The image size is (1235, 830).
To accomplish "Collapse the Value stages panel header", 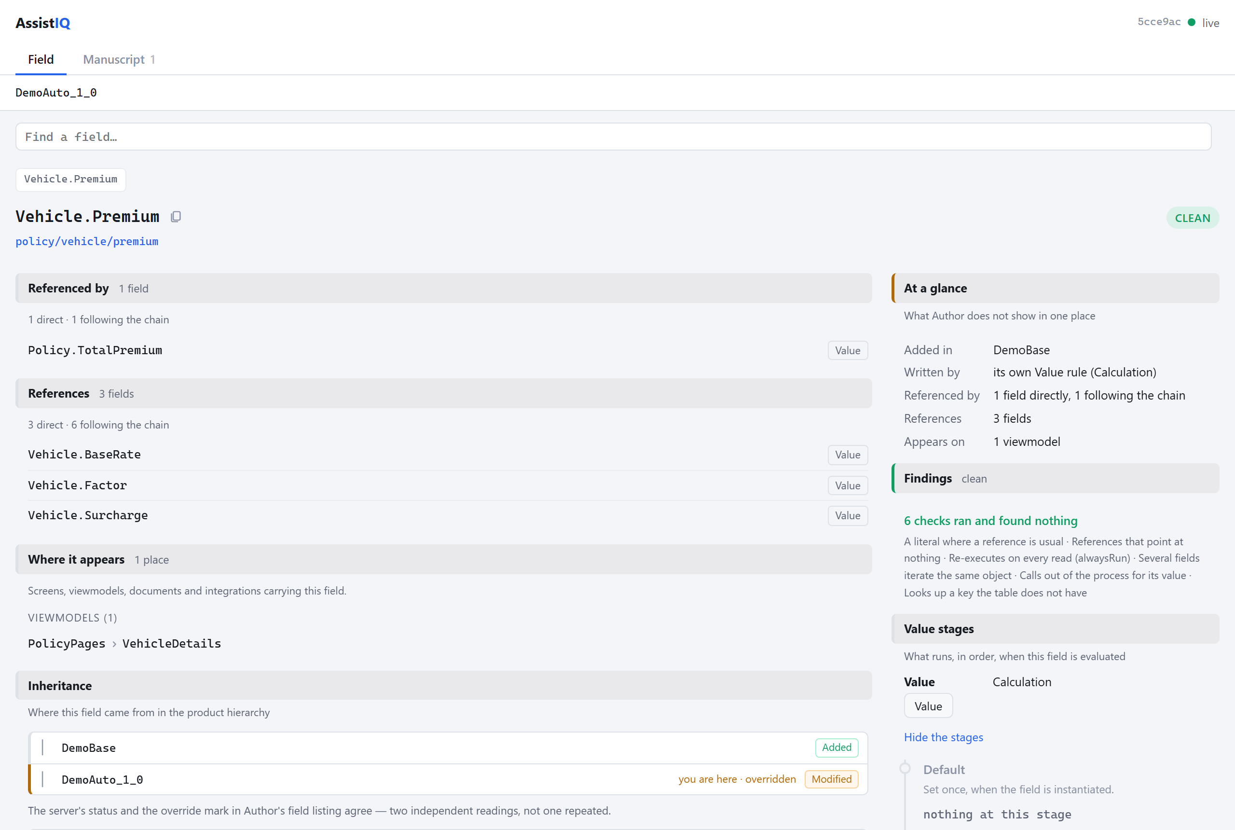I will point(1055,629).
